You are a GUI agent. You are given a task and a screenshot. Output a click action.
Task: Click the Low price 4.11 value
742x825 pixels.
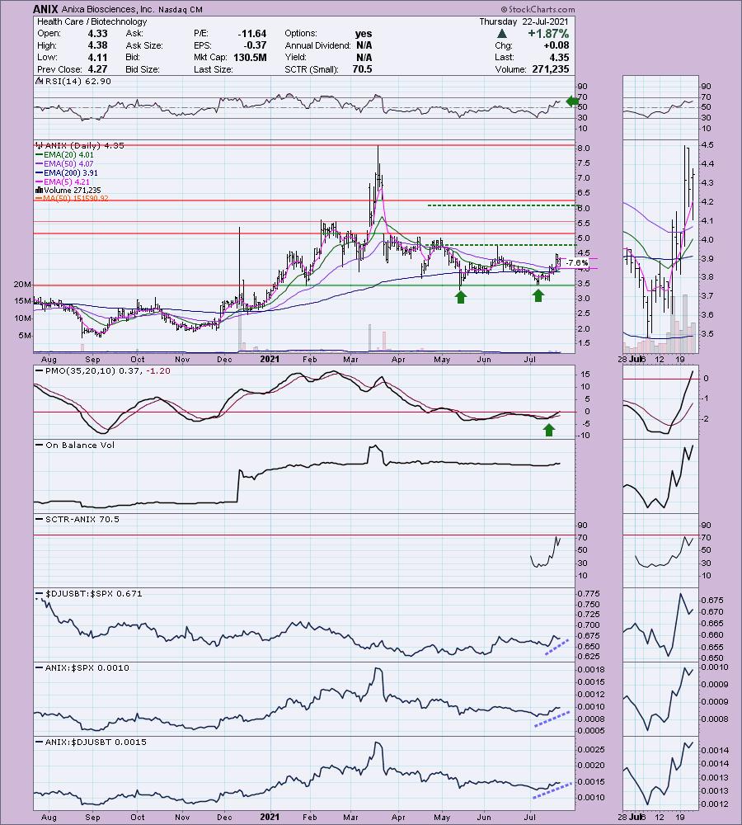coord(98,58)
